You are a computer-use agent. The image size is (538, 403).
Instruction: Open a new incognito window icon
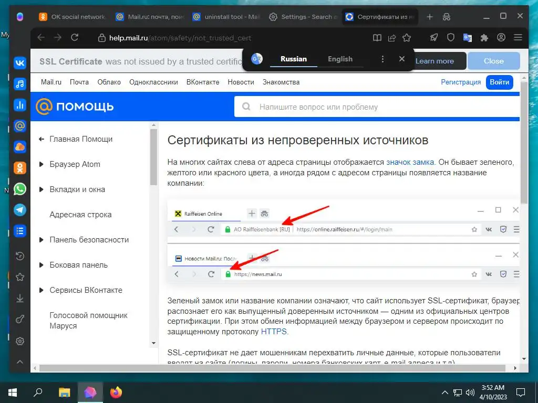[x=447, y=17]
